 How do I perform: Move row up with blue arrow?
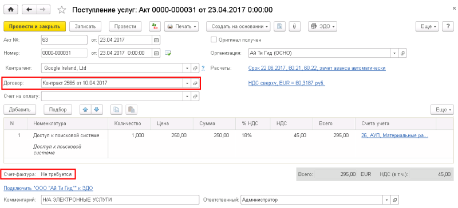(85, 110)
